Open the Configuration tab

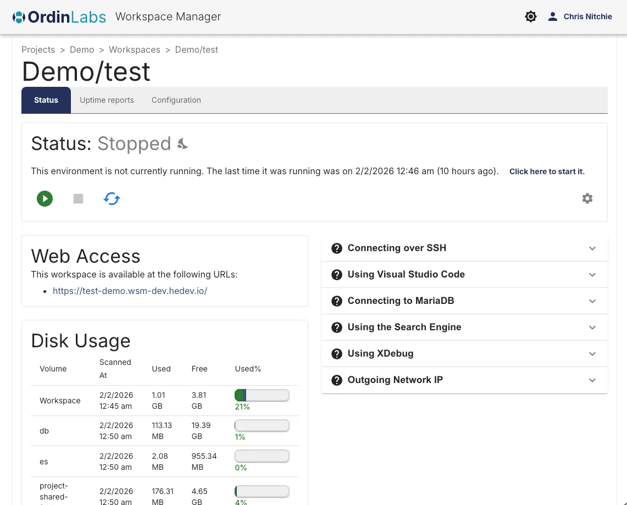[x=176, y=100]
